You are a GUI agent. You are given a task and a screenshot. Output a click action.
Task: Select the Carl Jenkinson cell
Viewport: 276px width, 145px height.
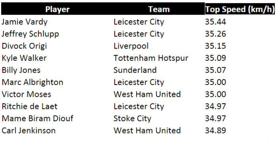click(x=29, y=131)
